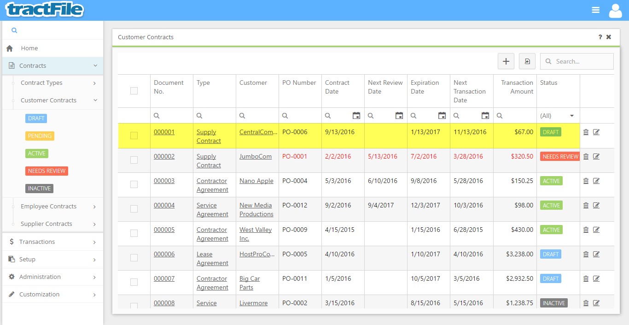Go to Home in sidebar
Image resolution: width=629 pixels, height=325 pixels.
pyautogui.click(x=52, y=48)
